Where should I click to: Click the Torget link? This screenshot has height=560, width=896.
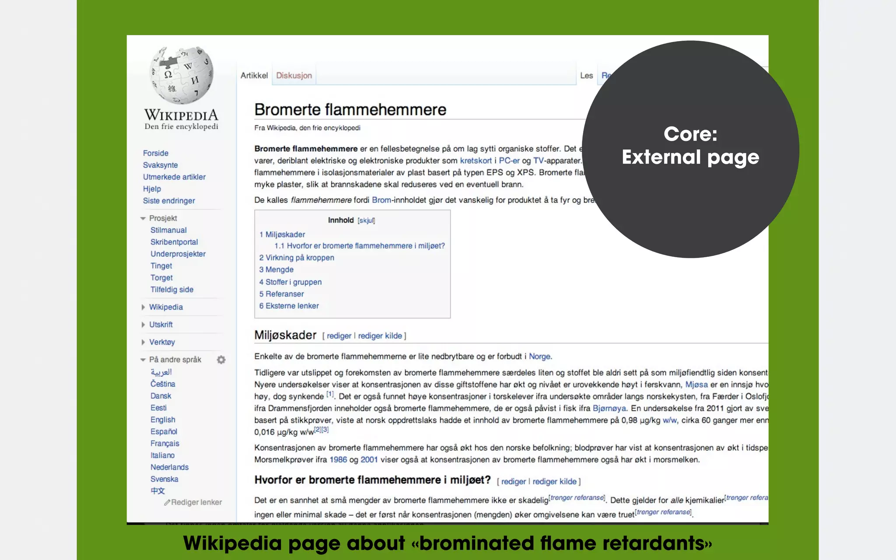161,277
